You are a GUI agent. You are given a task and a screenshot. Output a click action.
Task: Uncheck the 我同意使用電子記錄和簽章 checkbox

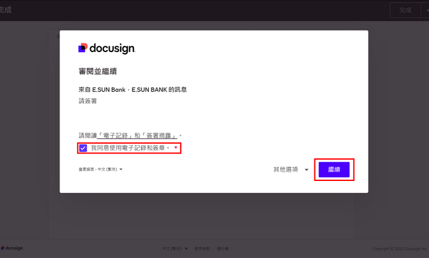point(83,148)
